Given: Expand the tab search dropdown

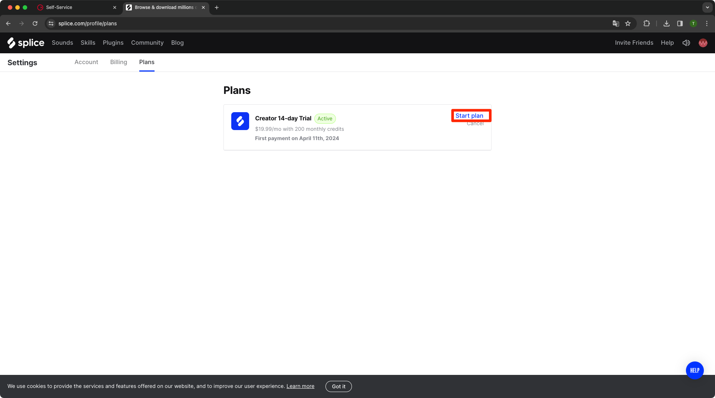Looking at the screenshot, I should pos(707,7).
